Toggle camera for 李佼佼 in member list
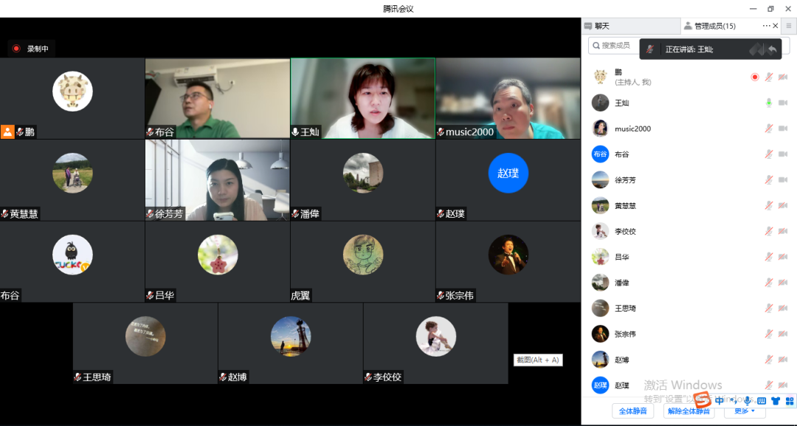 (x=782, y=231)
